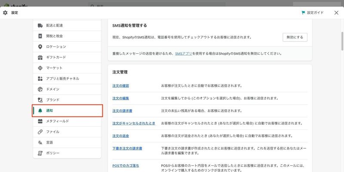Open POSでのカゴ落ち notification link
The image size is (344, 172).
pyautogui.click(x=126, y=166)
